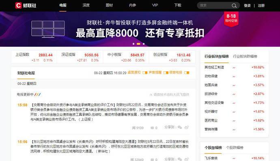Click the 8·18 promotion ribbon badge
Screen dimensions: 280x161
231,19
